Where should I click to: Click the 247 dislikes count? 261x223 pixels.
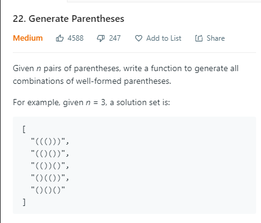pos(115,38)
